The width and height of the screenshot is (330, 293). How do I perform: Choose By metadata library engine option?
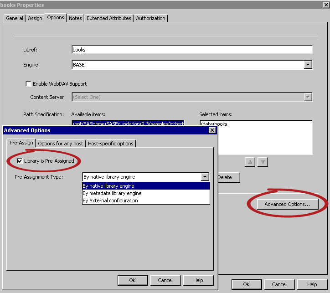tap(112, 193)
